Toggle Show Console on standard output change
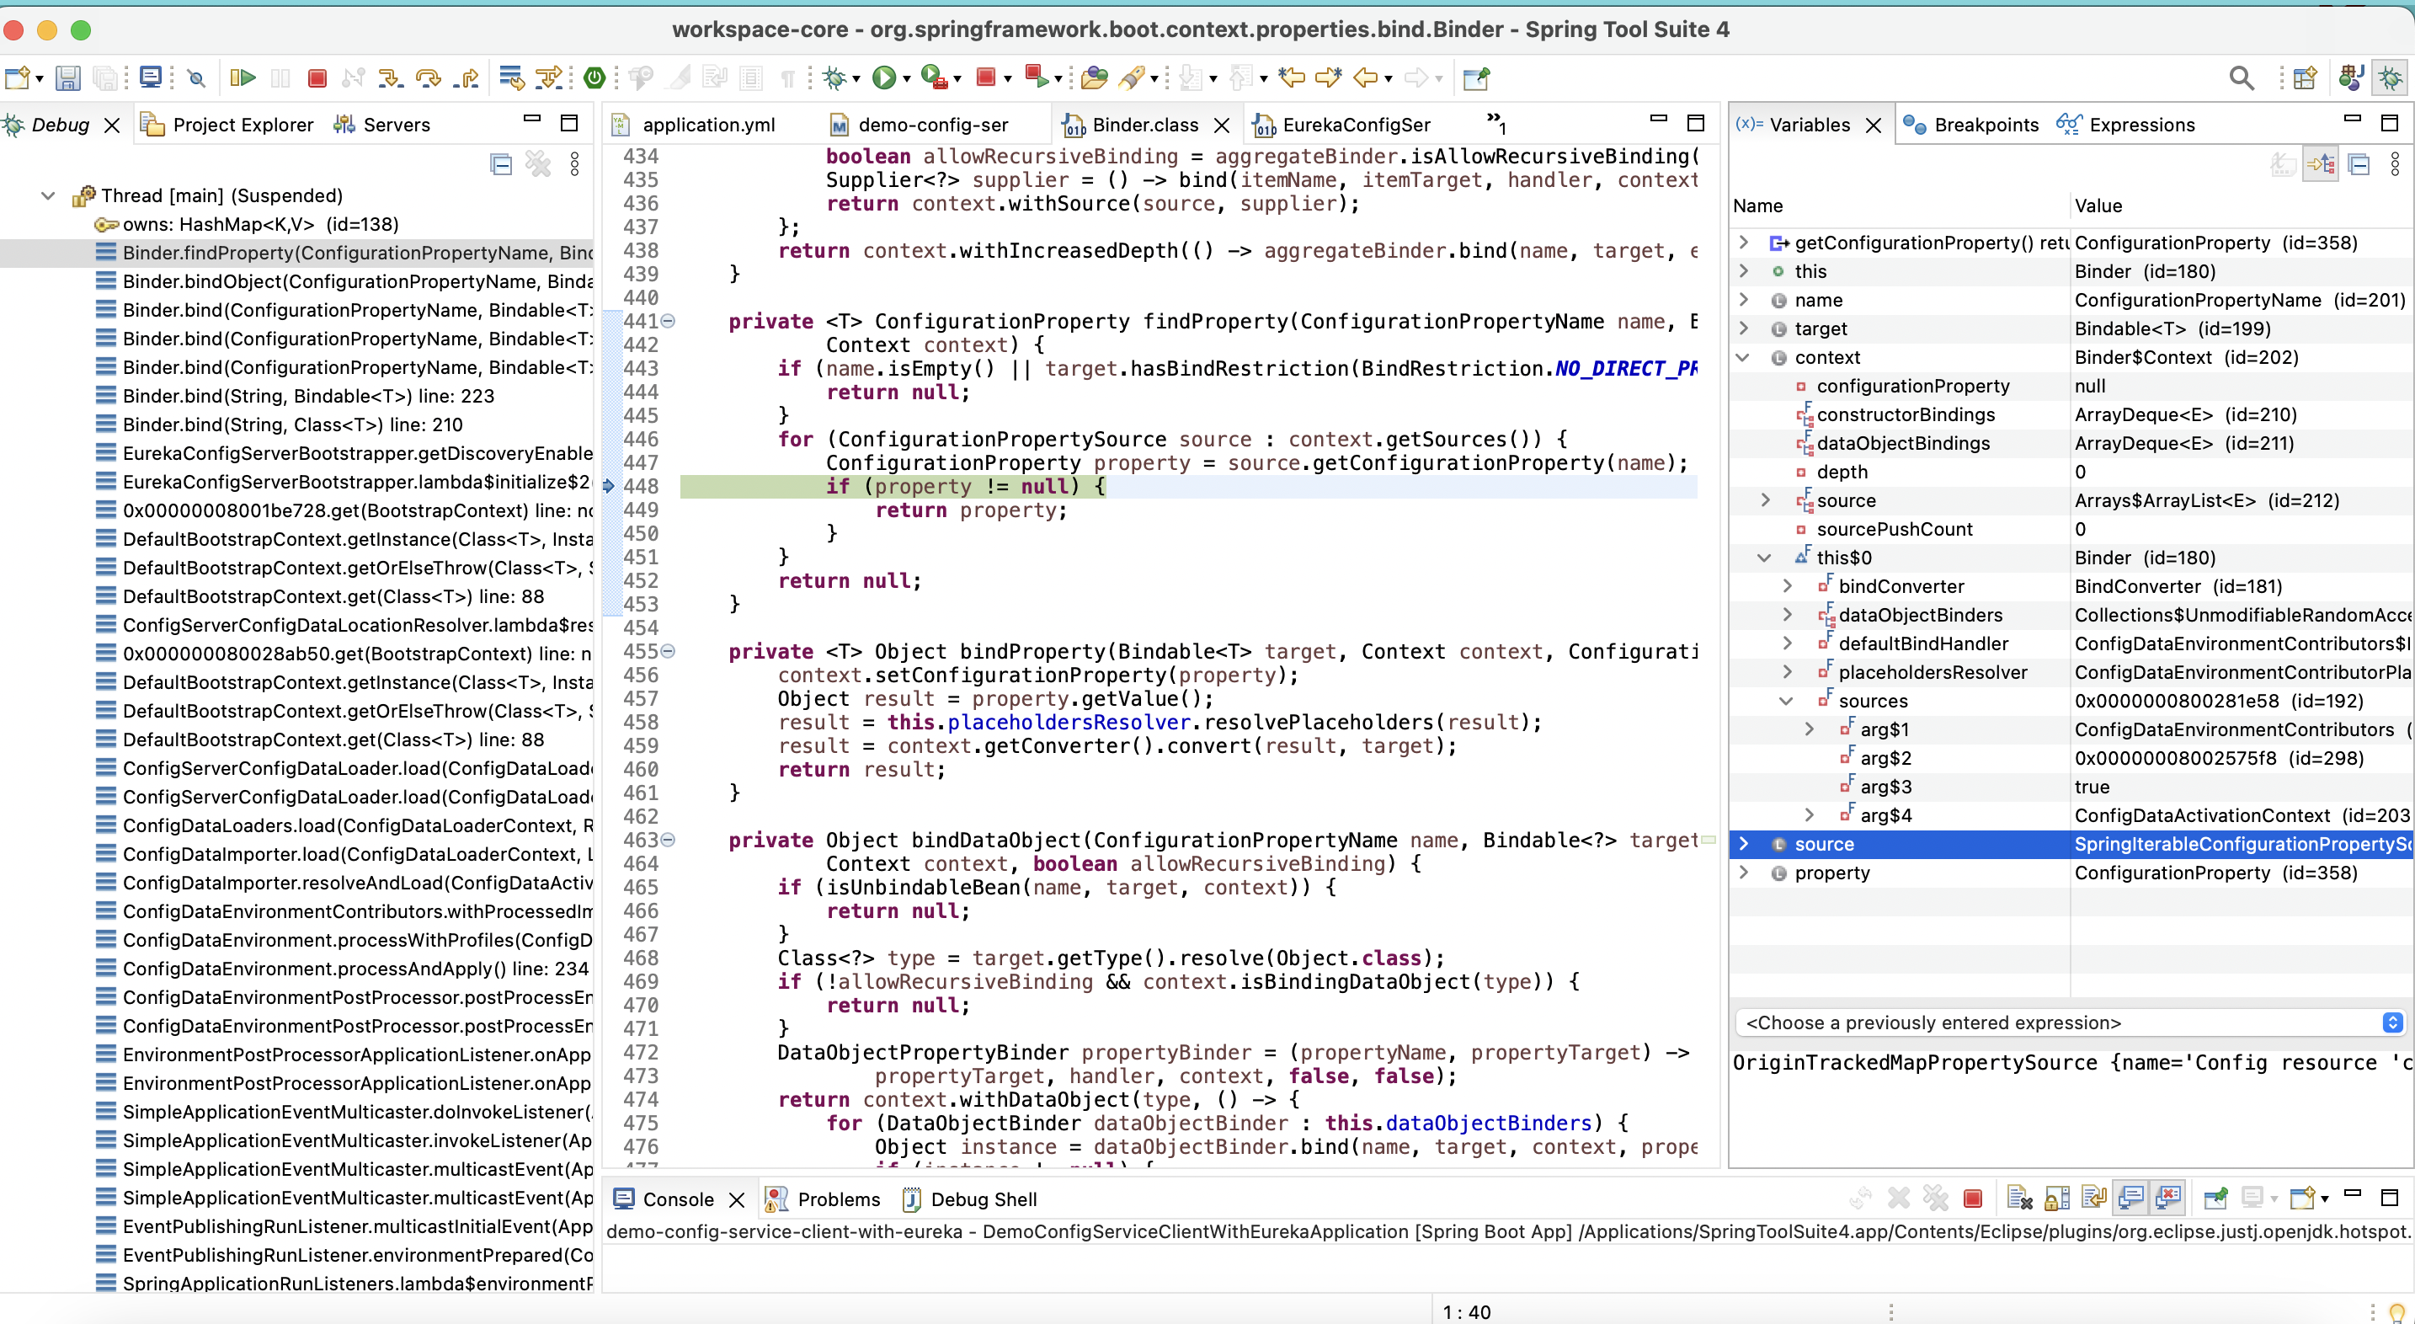2415x1324 pixels. point(2131,1199)
